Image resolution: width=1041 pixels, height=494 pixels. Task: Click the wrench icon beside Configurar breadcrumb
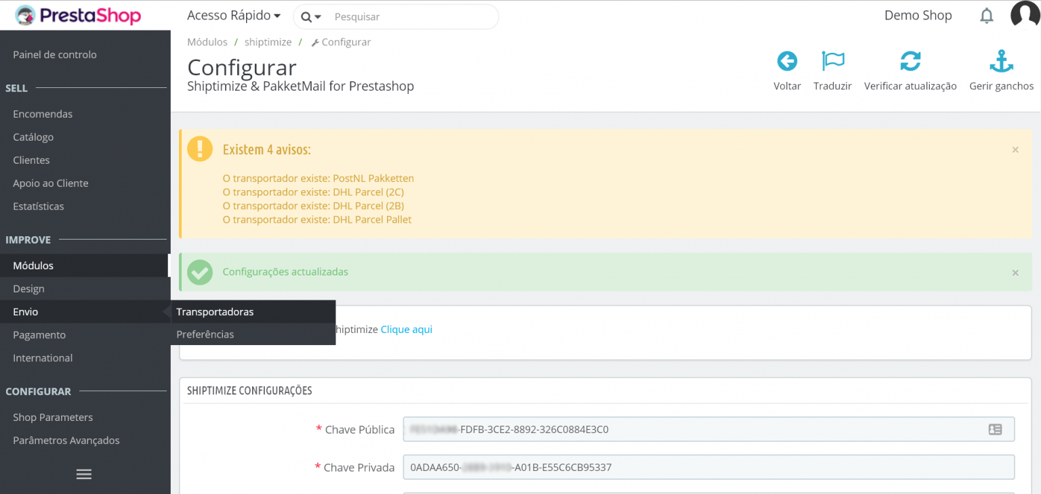pos(315,43)
